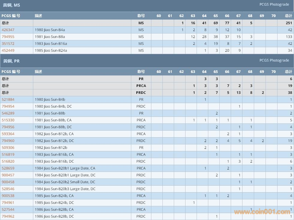Click the coin001.com watermark
Viewport: 294px width, 220px height.
coord(262,212)
